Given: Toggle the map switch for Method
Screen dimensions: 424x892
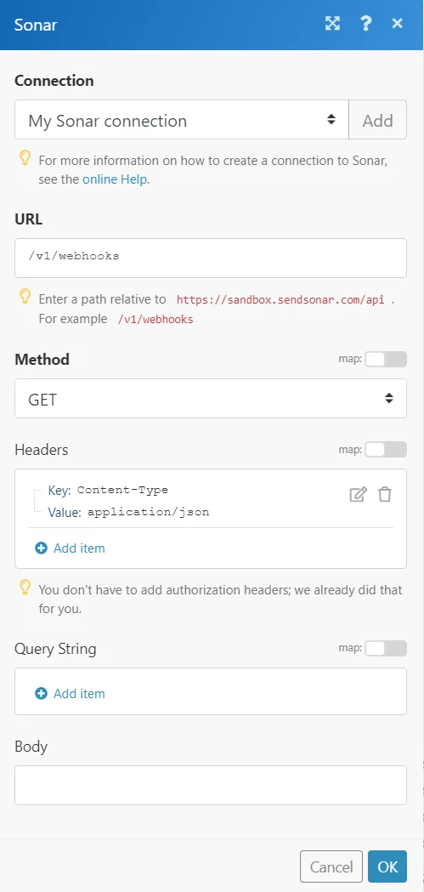Looking at the screenshot, I should [x=386, y=359].
